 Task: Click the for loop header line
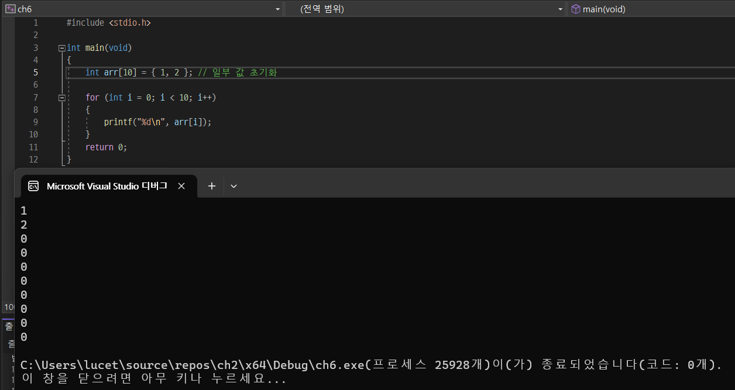pos(151,98)
